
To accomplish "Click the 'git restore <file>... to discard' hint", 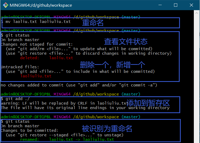I will click(x=89, y=53).
